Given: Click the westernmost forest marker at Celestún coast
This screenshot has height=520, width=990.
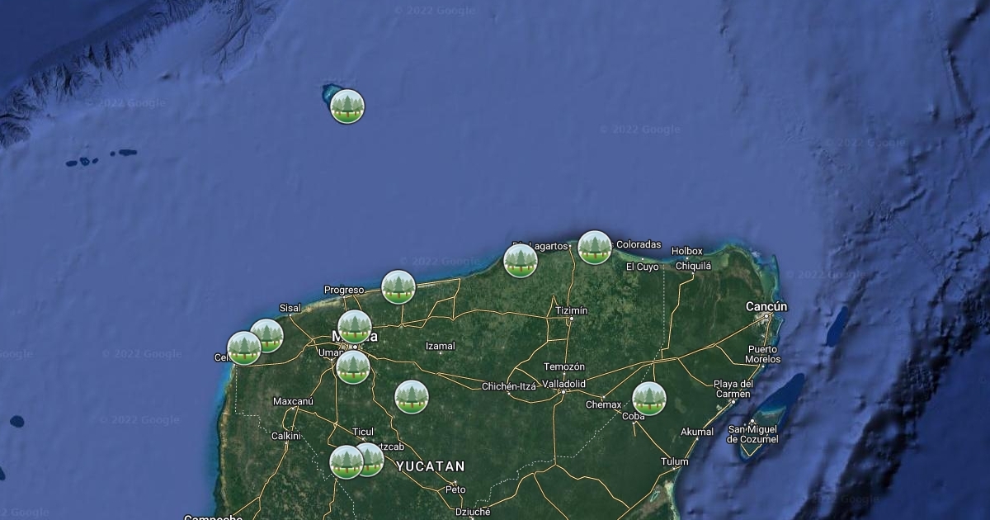Looking at the screenshot, I should click(x=244, y=348).
